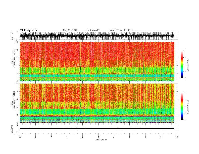Click the "3" tick label on the time axis
This screenshot has width=199, height=154.
67,137
